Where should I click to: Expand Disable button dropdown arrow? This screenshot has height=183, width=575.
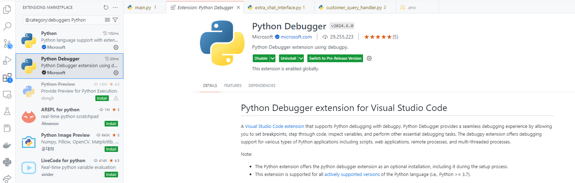pyautogui.click(x=273, y=58)
